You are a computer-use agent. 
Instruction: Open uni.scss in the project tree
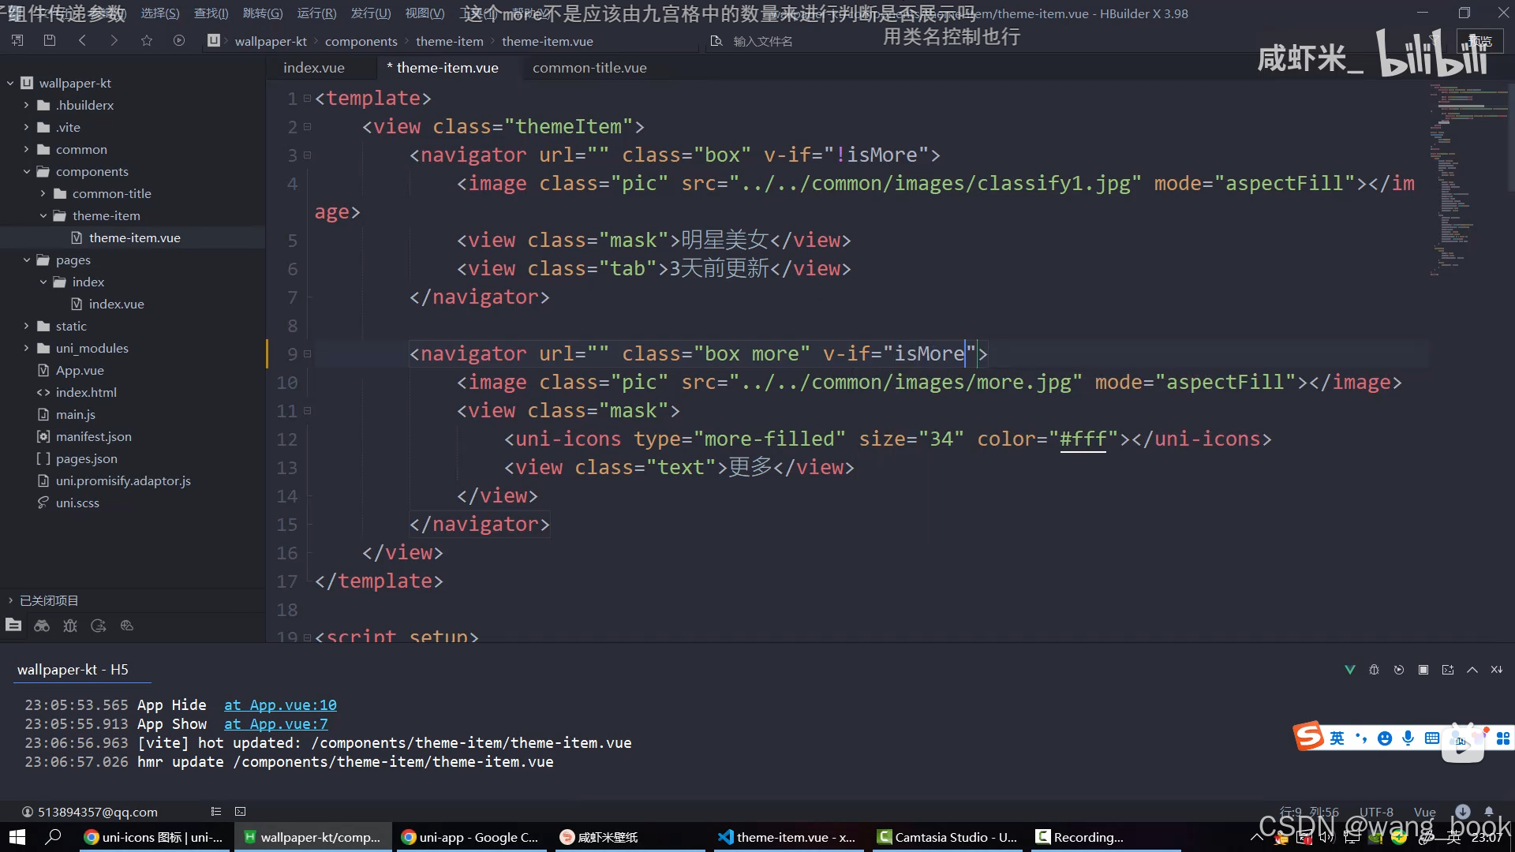[77, 503]
